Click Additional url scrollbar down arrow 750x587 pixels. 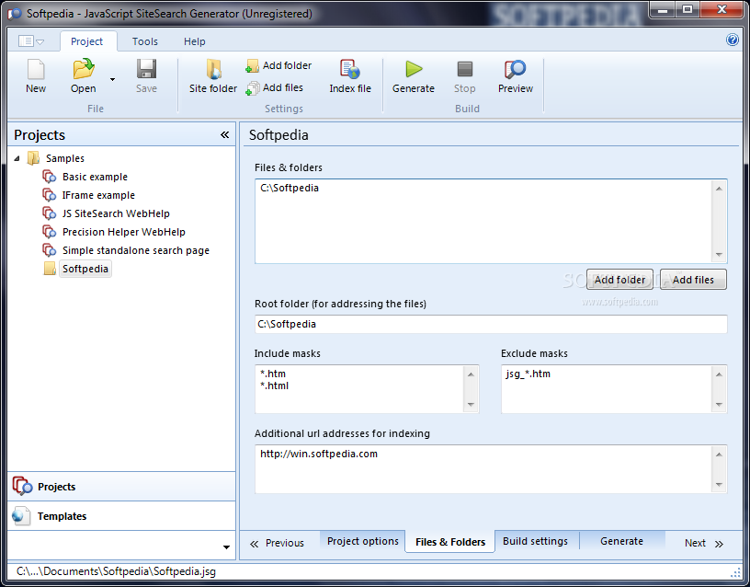click(x=719, y=485)
